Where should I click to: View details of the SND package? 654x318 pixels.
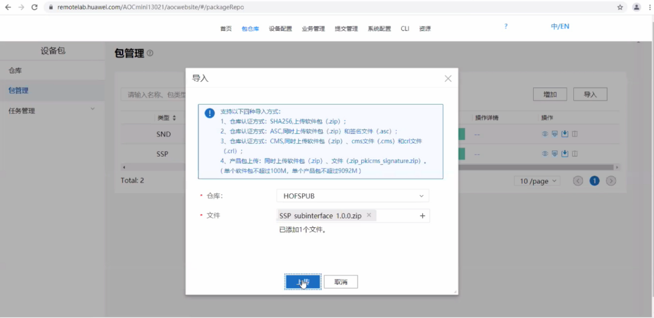pyautogui.click(x=545, y=134)
